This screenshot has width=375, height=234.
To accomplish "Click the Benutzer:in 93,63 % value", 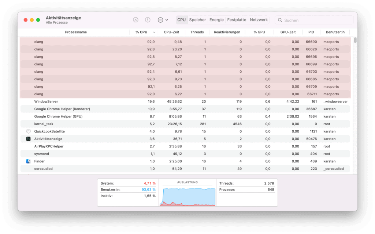I will click(x=149, y=189).
